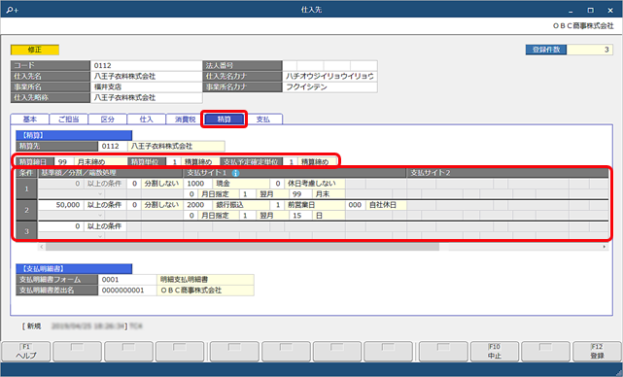Click the 2000 銀行振込 payment code cell
623x377 pixels.
click(197, 205)
